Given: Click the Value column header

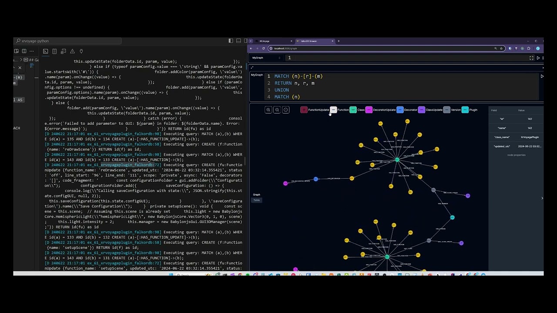Looking at the screenshot, I should [521, 110].
